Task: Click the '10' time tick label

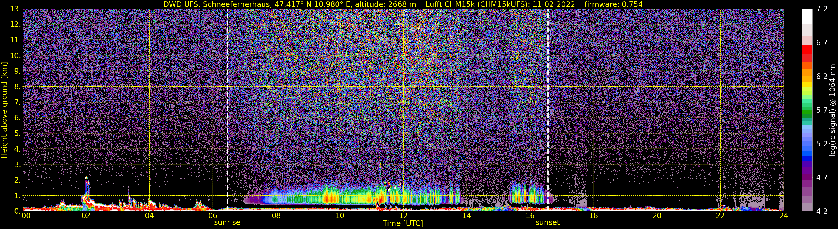Action: tap(340, 216)
